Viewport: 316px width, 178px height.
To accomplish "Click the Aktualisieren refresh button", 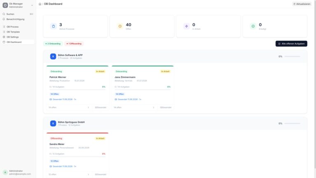I will click(x=302, y=4).
